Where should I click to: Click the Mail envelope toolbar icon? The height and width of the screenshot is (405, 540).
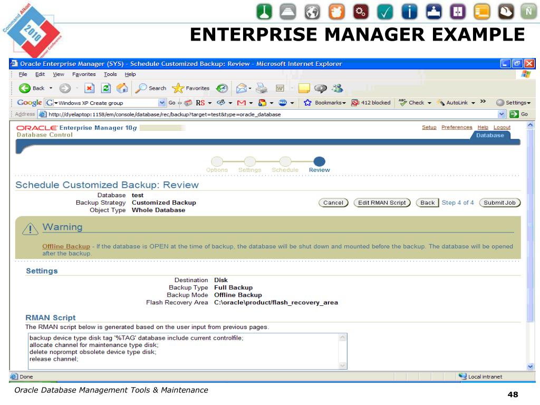tap(242, 88)
